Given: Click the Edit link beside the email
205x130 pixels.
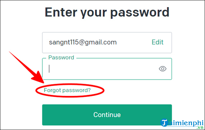Looking at the screenshot, I should click(x=157, y=42).
